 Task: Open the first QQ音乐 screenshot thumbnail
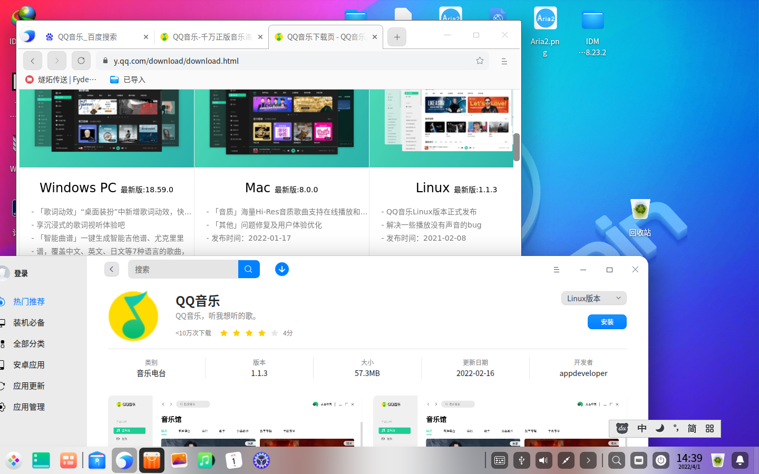(x=235, y=421)
